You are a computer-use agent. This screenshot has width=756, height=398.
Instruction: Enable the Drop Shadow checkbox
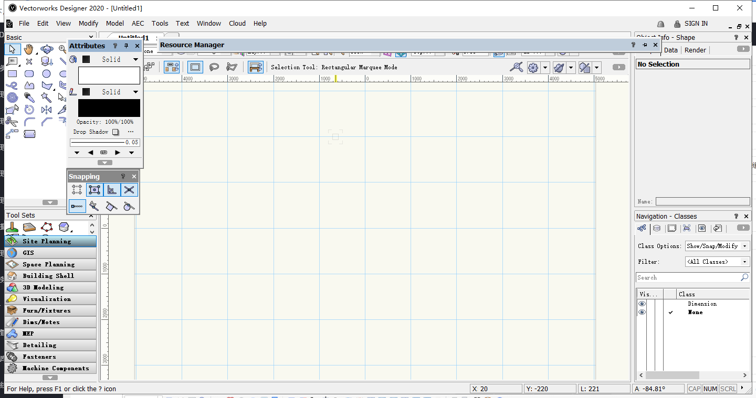click(115, 132)
